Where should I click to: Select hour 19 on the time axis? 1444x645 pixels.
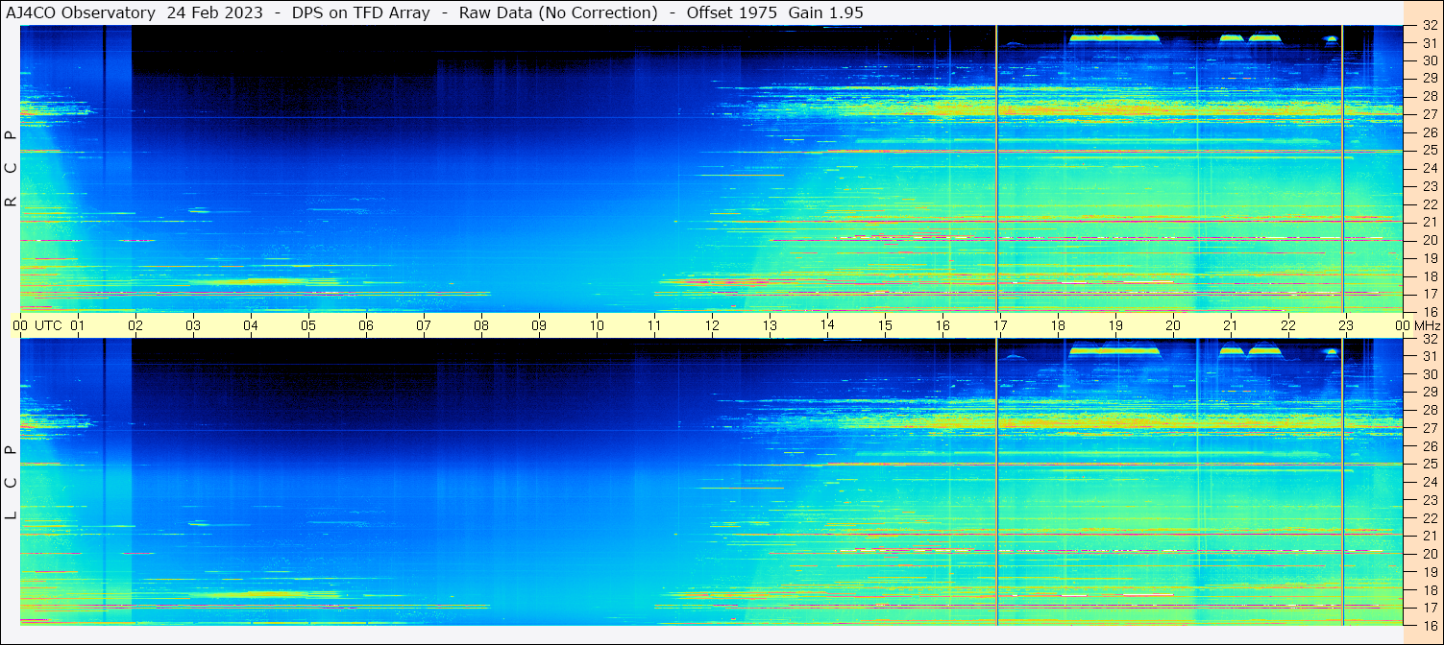tap(1115, 325)
